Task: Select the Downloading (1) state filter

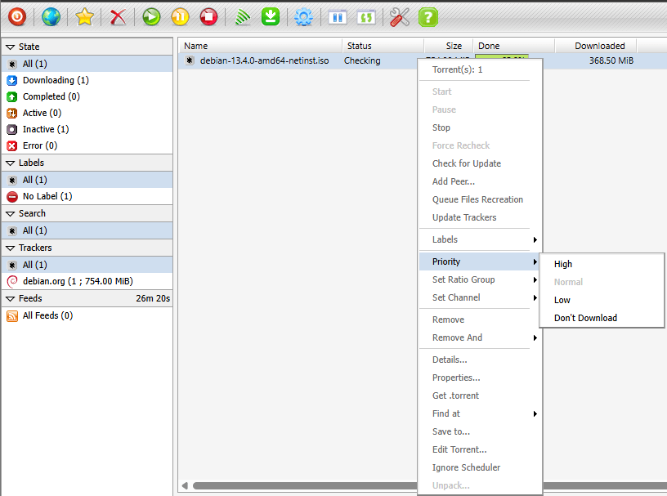Action: (x=87, y=80)
